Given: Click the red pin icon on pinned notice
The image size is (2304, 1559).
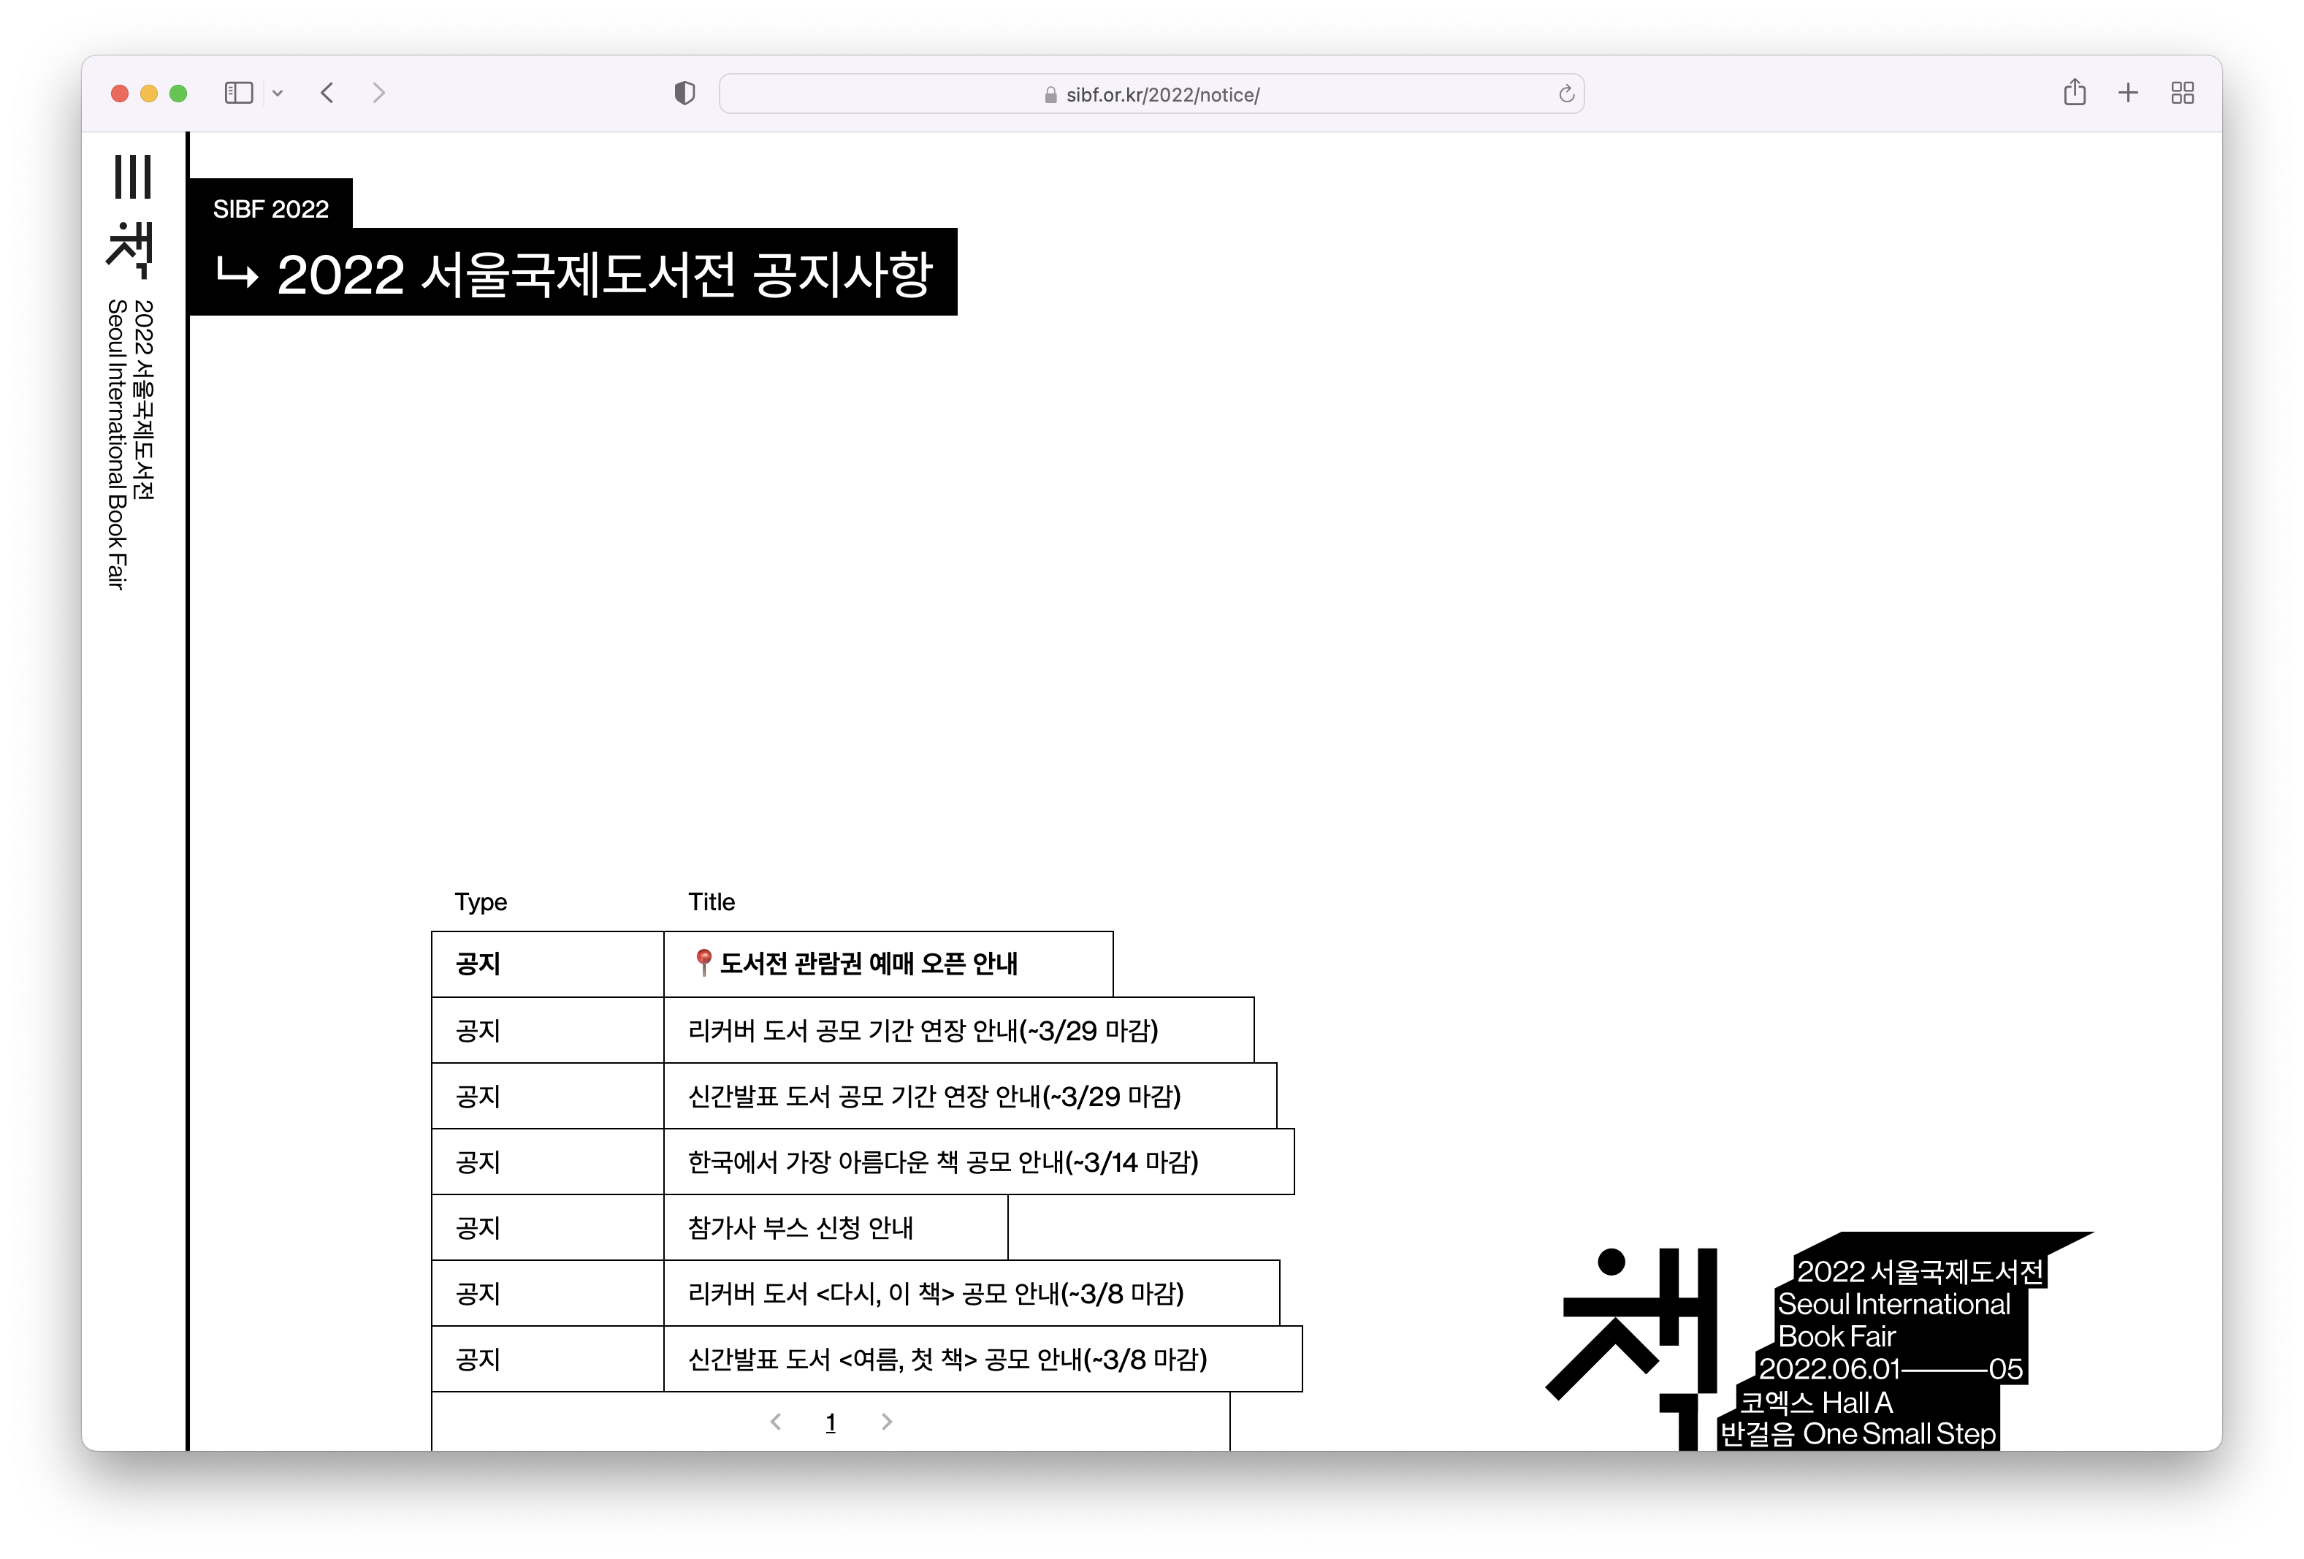Looking at the screenshot, I should (x=703, y=962).
